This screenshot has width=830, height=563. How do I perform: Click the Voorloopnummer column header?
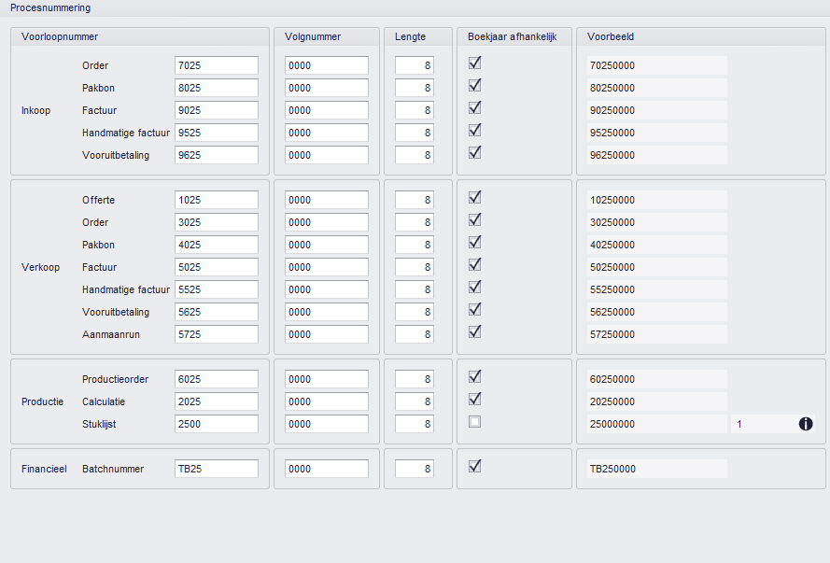point(60,36)
